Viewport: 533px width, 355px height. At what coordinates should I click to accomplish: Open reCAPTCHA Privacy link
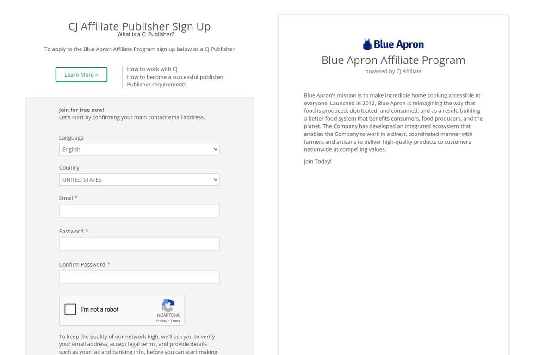161,321
